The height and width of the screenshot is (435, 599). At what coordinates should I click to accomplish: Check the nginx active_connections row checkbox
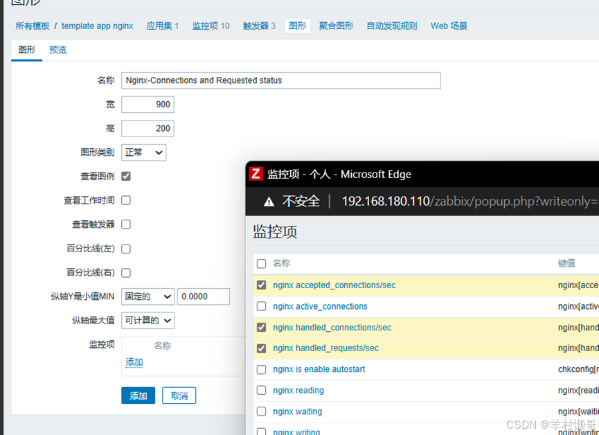[x=261, y=306]
